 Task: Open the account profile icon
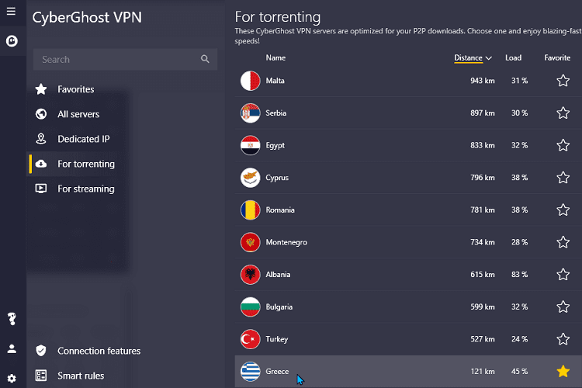pos(12,348)
